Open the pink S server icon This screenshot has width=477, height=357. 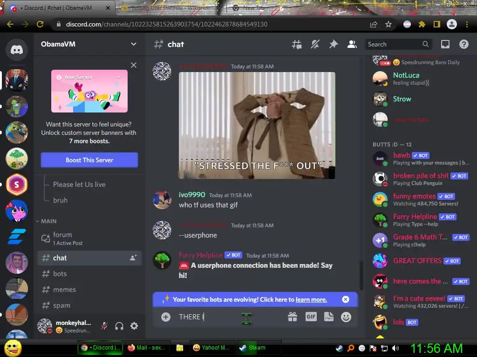(17, 184)
